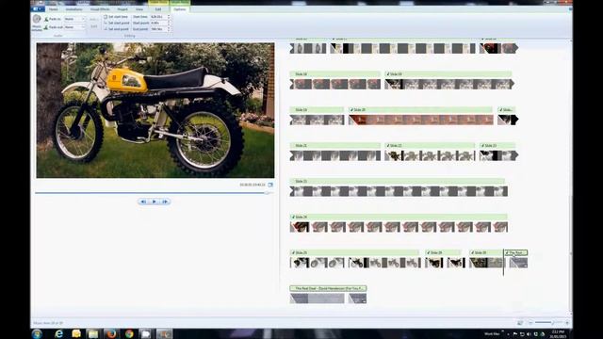Open the Project ribbon tab
Image resolution: width=603 pixels, height=339 pixels.
pos(122,9)
